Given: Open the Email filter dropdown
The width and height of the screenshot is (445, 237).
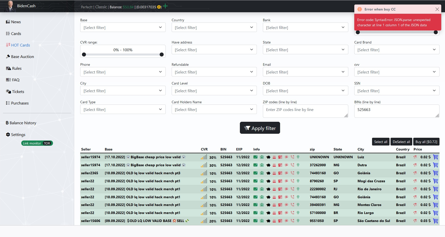Looking at the screenshot, I should 305,72.
